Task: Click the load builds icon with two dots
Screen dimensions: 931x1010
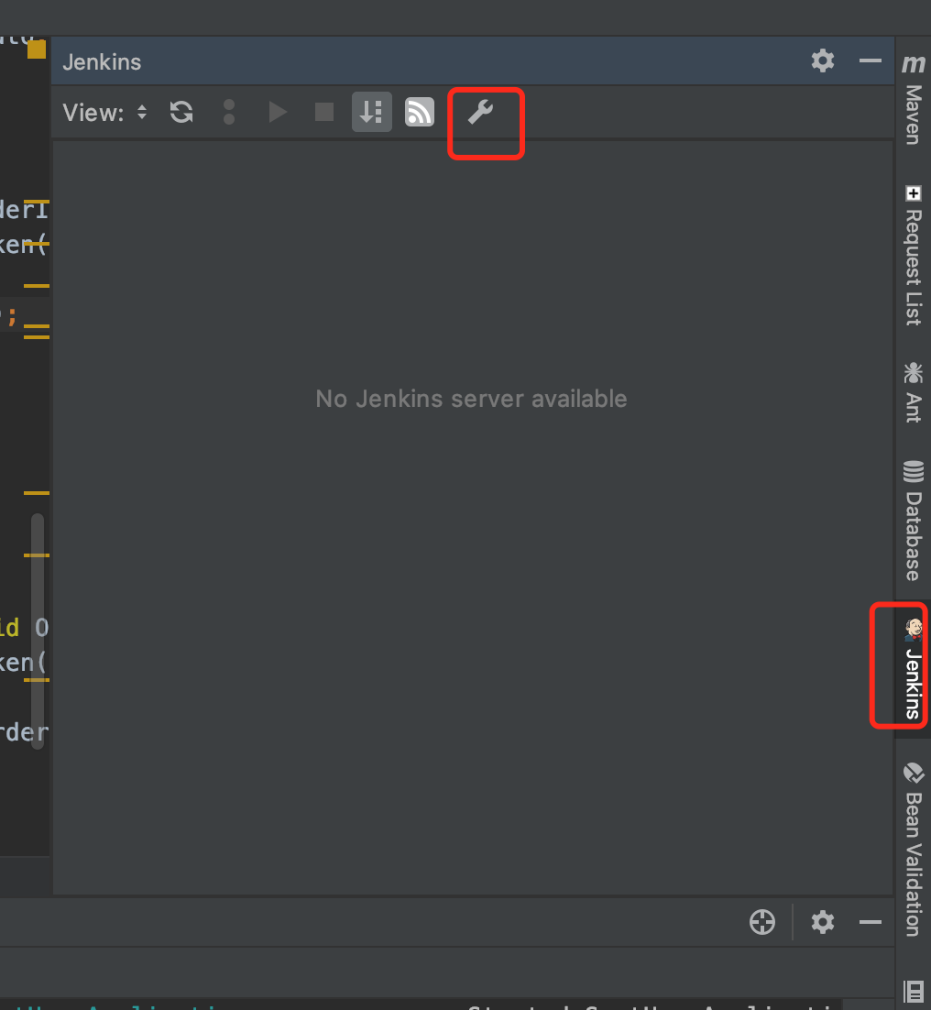Action: [228, 112]
